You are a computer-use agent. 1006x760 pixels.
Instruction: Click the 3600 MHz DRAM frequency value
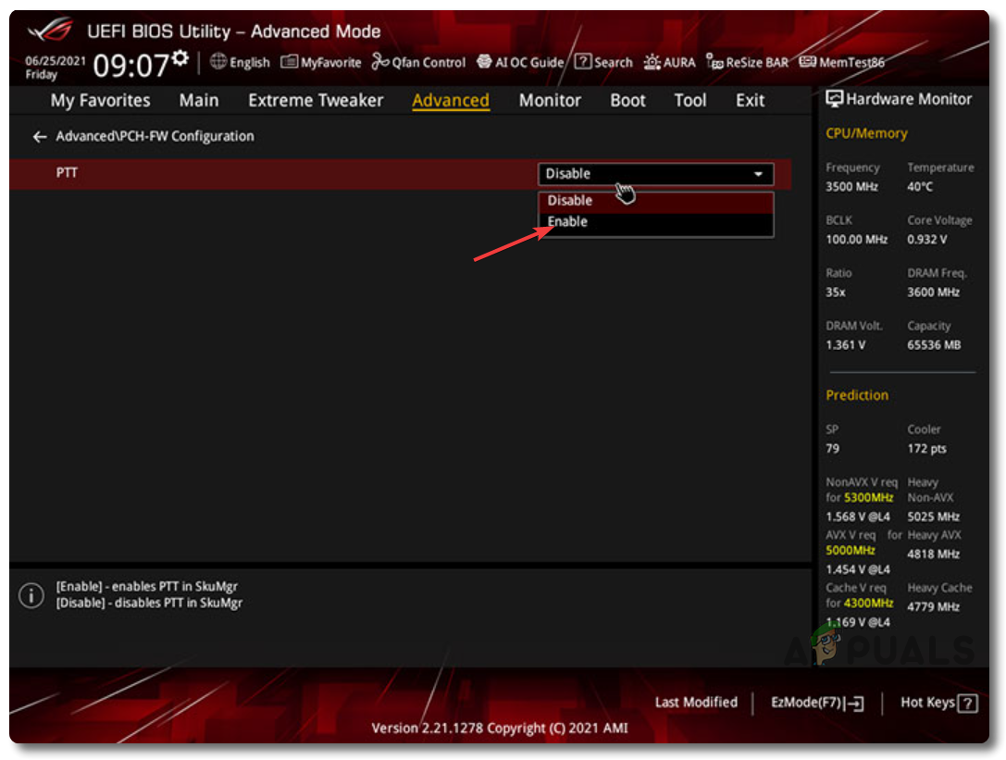933,293
